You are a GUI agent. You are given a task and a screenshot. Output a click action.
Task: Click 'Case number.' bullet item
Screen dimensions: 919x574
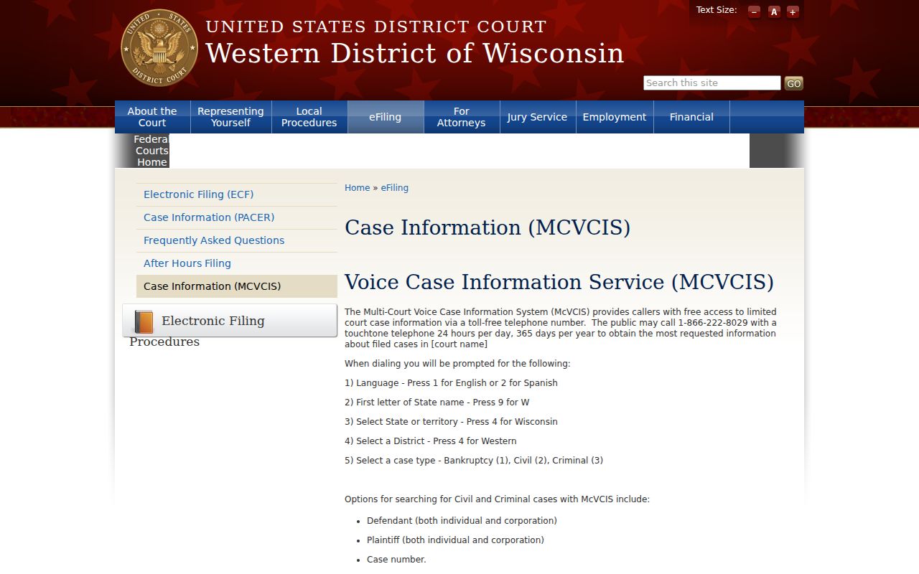tap(396, 560)
